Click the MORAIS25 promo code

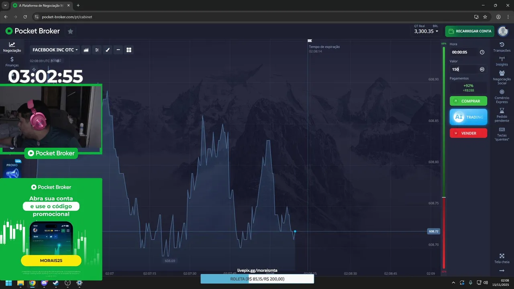point(51,261)
